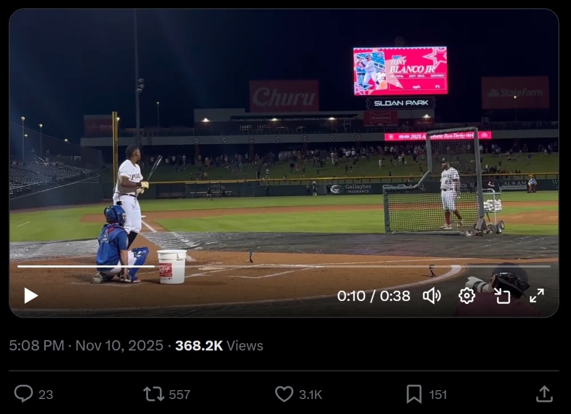Click the 557 reposts count
571x414 pixels.
(x=180, y=395)
